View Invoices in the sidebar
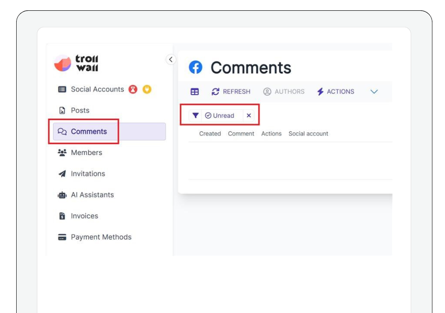The image size is (445, 313). tap(84, 216)
